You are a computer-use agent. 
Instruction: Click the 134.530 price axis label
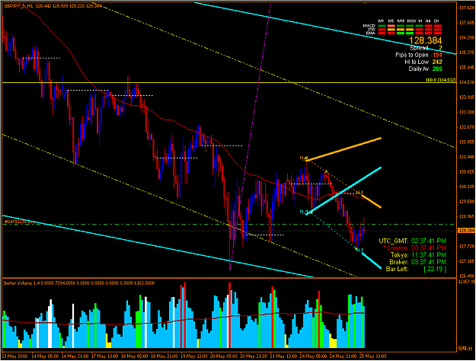click(x=466, y=82)
